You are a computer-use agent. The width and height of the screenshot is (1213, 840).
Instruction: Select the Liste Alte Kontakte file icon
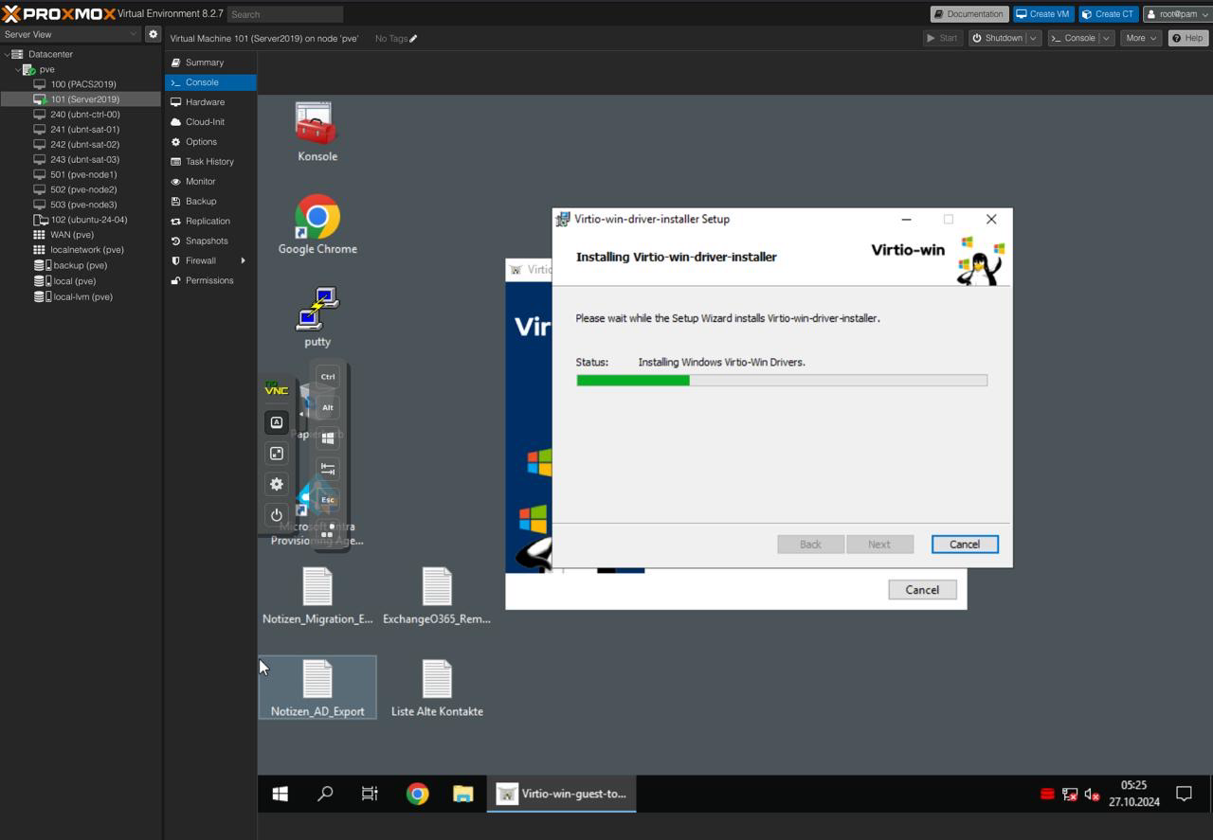pos(437,688)
